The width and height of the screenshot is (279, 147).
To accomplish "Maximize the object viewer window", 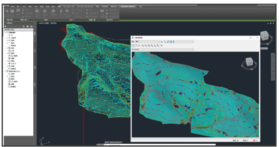I will 251,38.
